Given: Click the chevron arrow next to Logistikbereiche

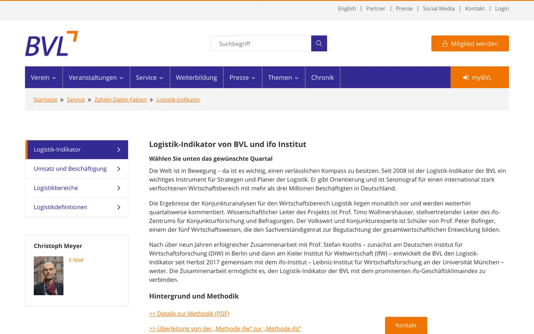Looking at the screenshot, I should [x=119, y=188].
